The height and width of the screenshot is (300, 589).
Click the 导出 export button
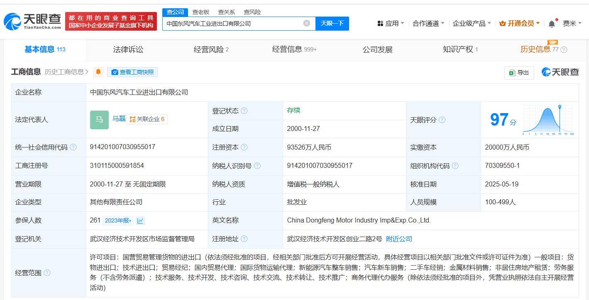[519, 73]
